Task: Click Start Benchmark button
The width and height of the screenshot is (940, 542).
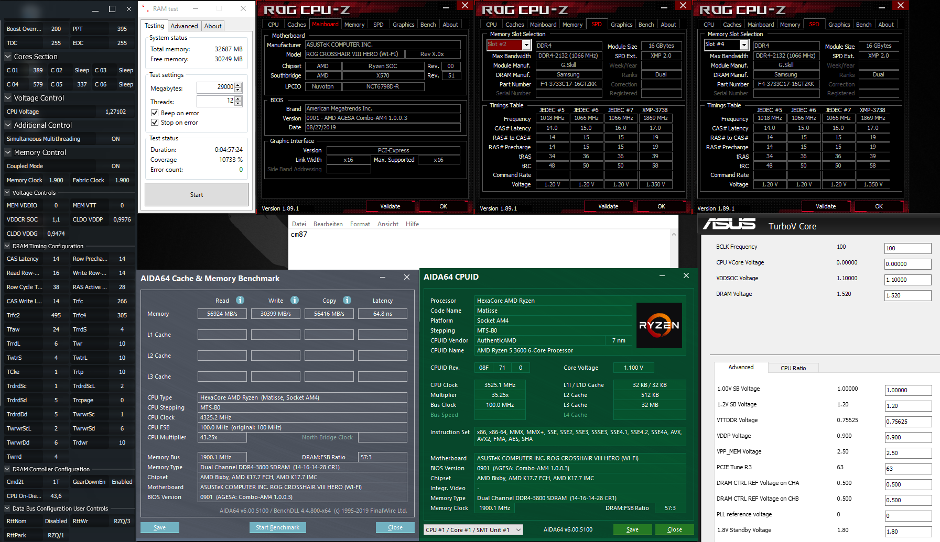Action: (277, 527)
